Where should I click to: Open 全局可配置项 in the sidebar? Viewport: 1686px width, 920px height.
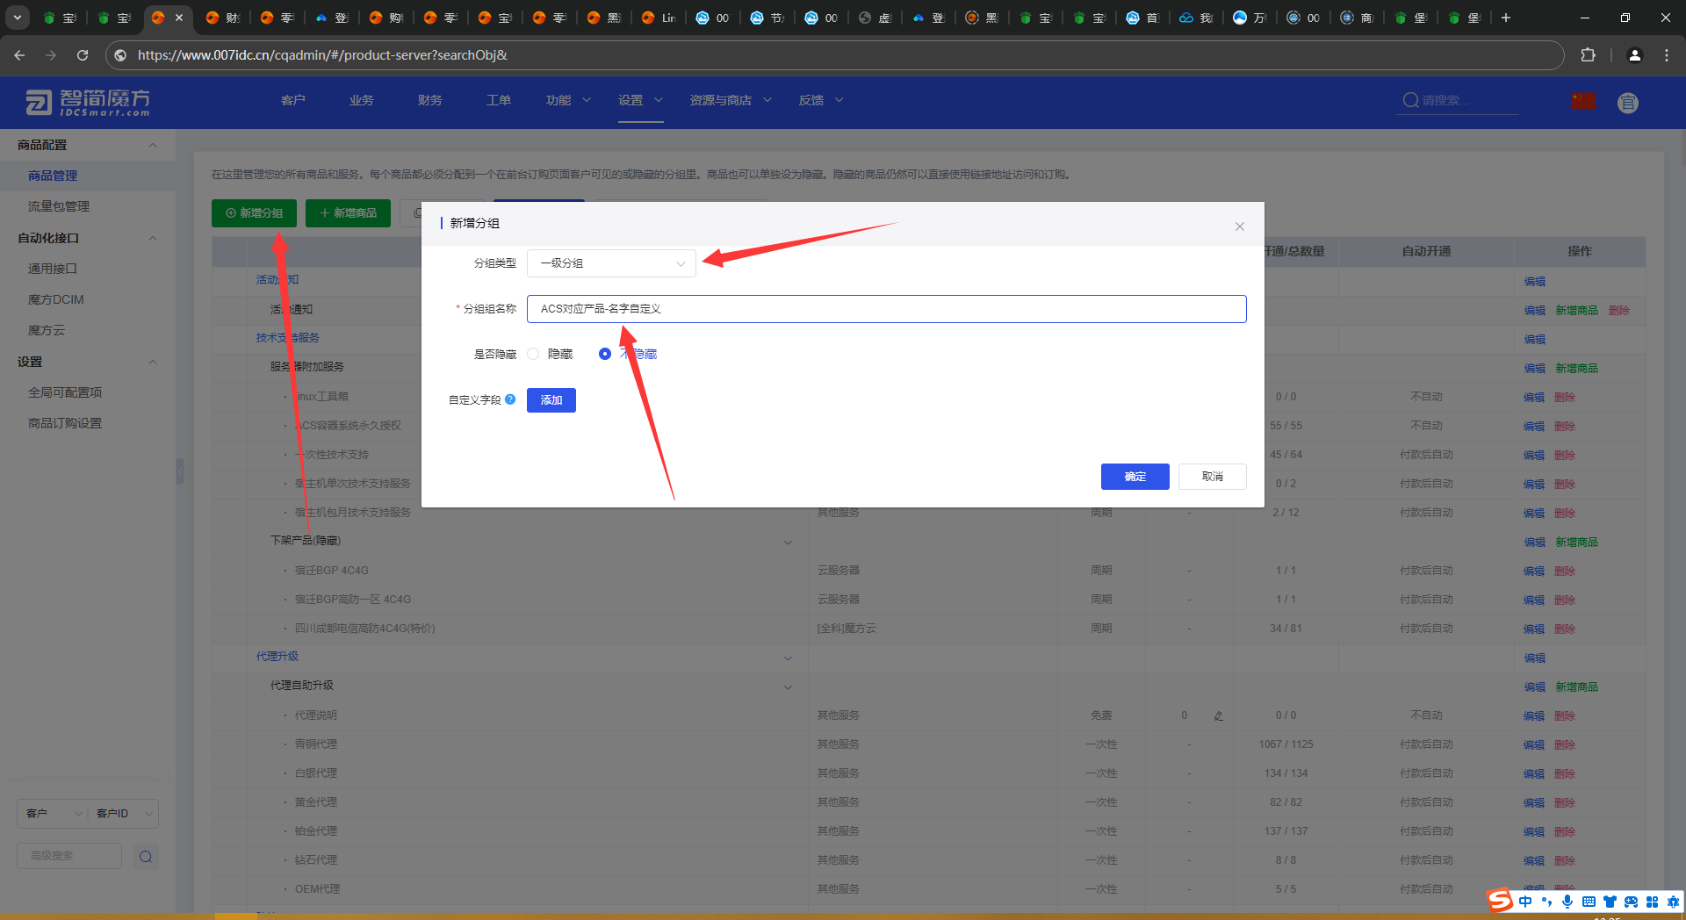tap(65, 392)
